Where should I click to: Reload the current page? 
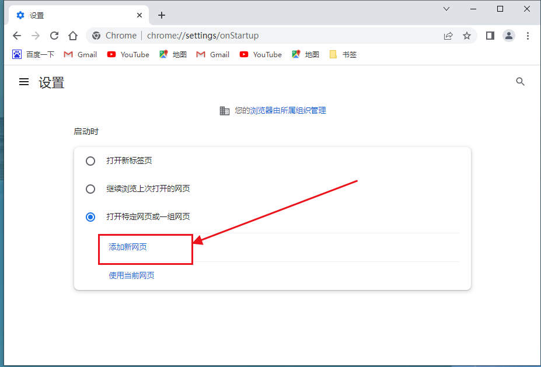click(54, 36)
